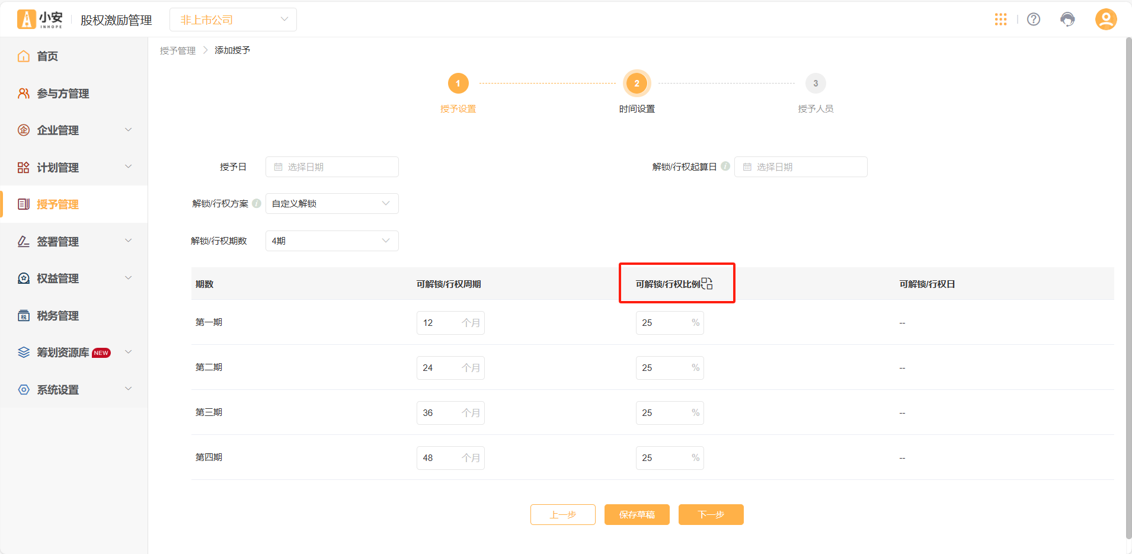This screenshot has height=554, width=1132.
Task: Click the 解锁/行权起算日 date input
Action: (x=801, y=167)
